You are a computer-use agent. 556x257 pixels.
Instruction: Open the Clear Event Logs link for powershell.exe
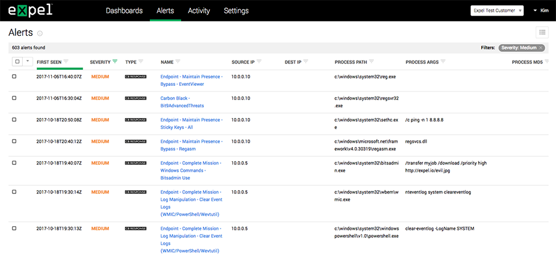[x=192, y=240]
